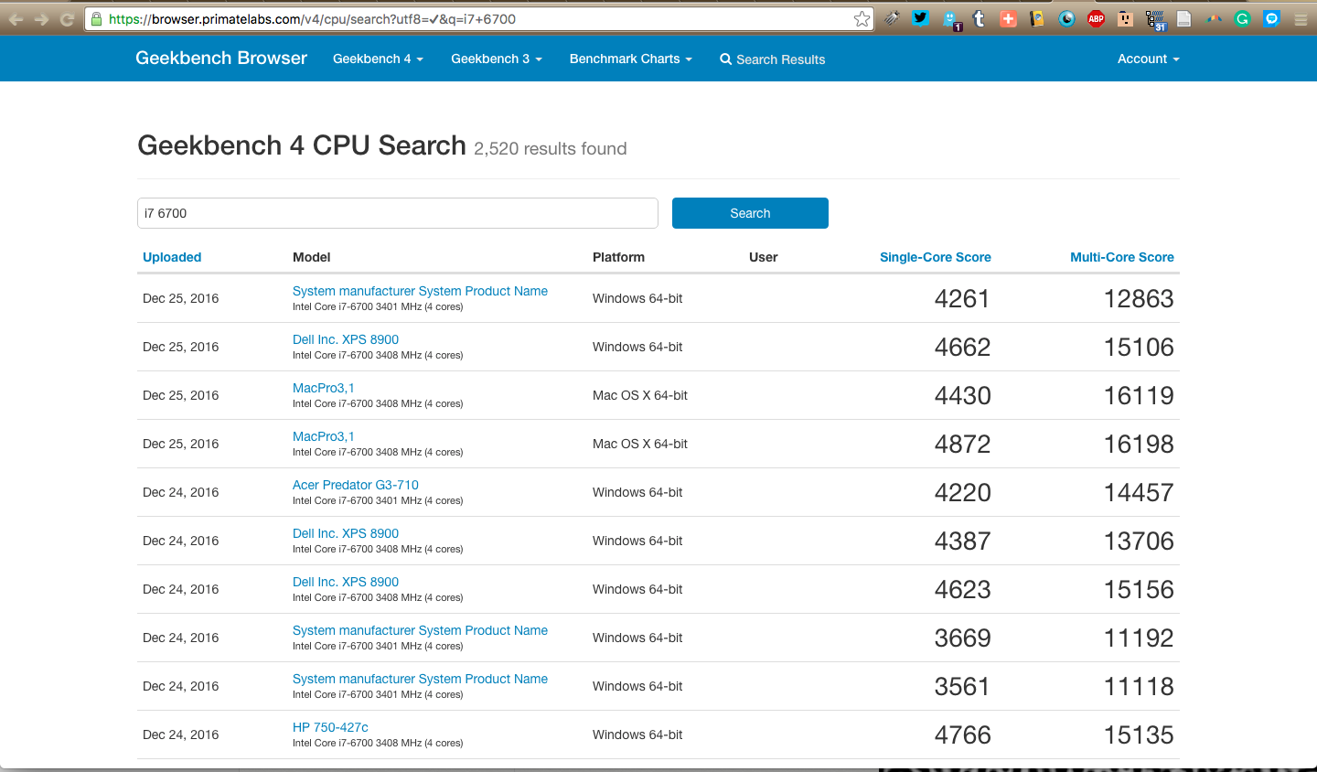Click the 2,520 results found text
Screen dimensions: 1317x772
point(551,148)
